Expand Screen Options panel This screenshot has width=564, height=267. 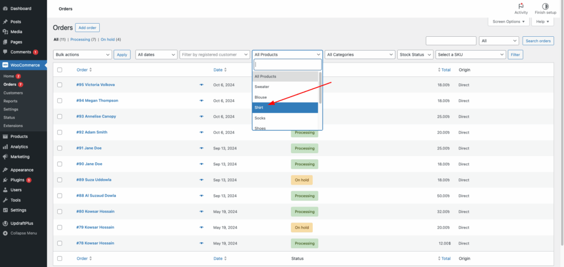508,21
